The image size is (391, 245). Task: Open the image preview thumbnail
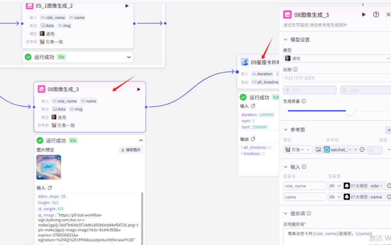[x=48, y=167]
